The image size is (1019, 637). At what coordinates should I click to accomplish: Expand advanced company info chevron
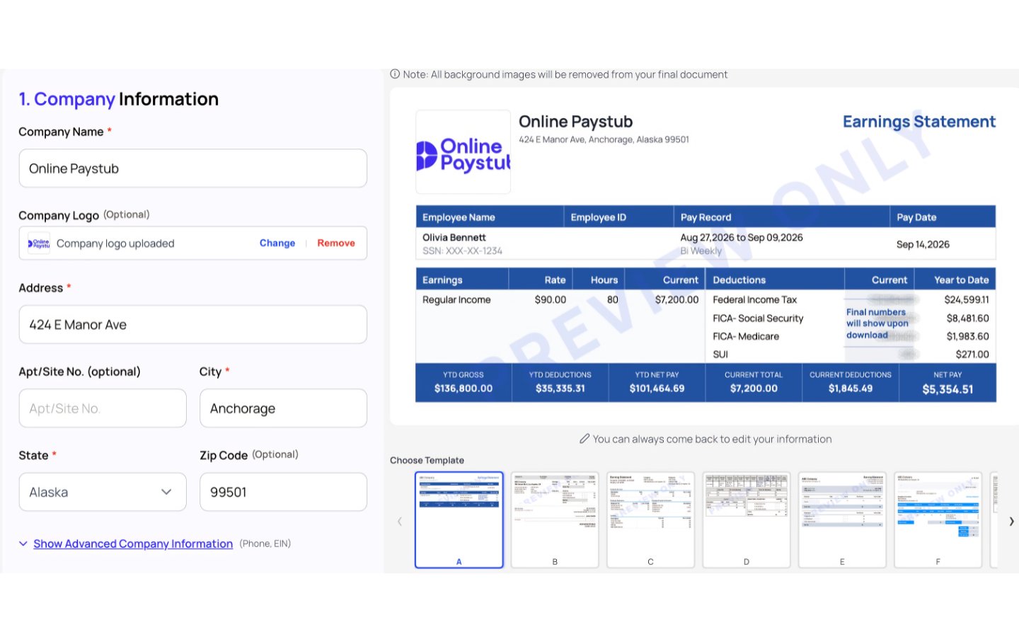[23, 544]
